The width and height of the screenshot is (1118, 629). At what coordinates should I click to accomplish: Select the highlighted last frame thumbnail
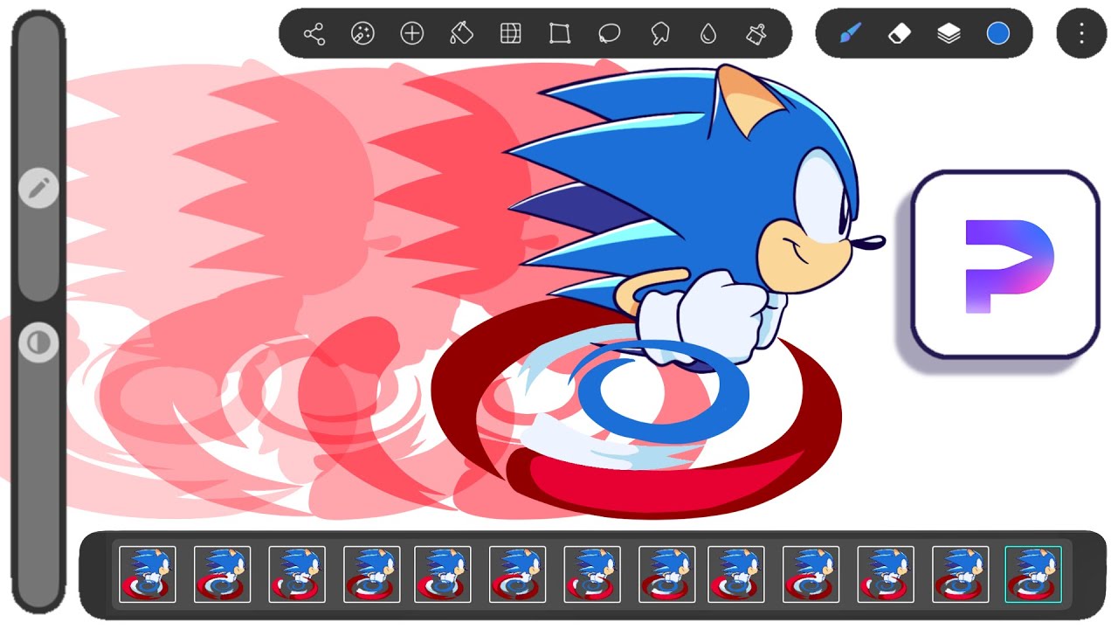(1033, 574)
